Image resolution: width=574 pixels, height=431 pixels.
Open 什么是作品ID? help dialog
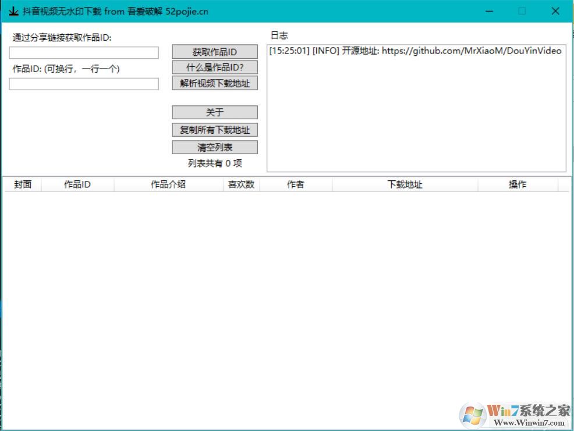(x=214, y=67)
